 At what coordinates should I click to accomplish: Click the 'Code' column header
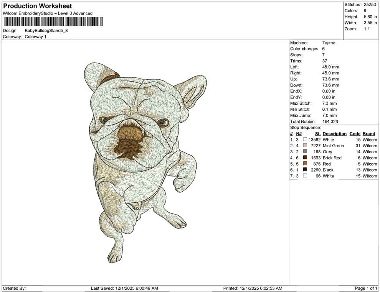tap(355, 134)
